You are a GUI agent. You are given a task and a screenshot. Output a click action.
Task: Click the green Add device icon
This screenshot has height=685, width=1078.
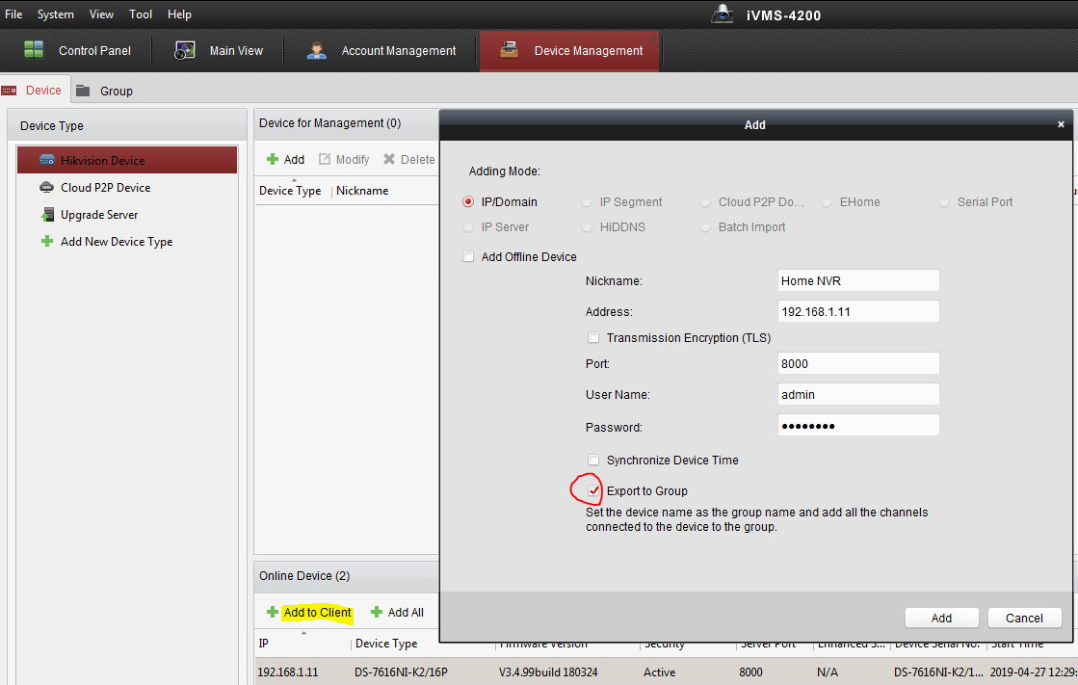coord(273,160)
